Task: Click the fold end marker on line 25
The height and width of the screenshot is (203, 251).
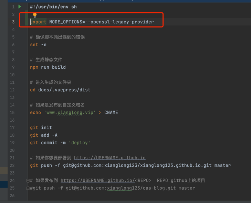Action: [x=28, y=188]
